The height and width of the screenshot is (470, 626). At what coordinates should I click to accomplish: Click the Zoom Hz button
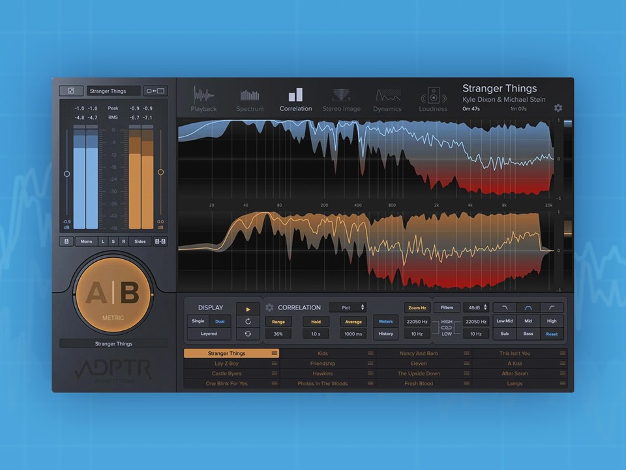pyautogui.click(x=417, y=307)
